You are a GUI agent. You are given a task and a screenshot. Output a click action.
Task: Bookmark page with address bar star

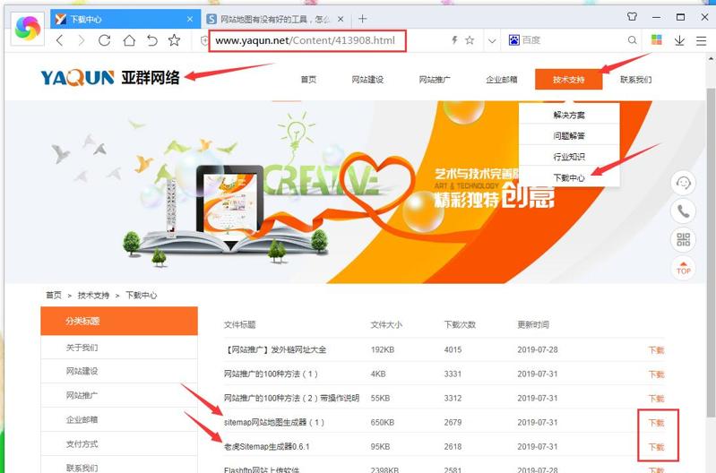(470, 40)
